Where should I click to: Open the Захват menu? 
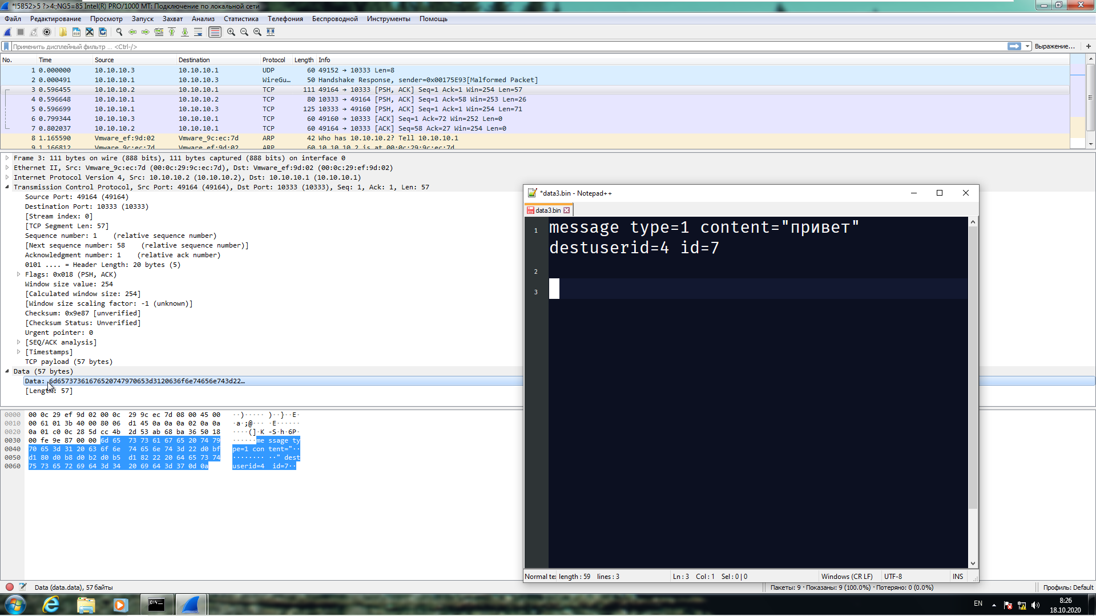[x=172, y=19]
